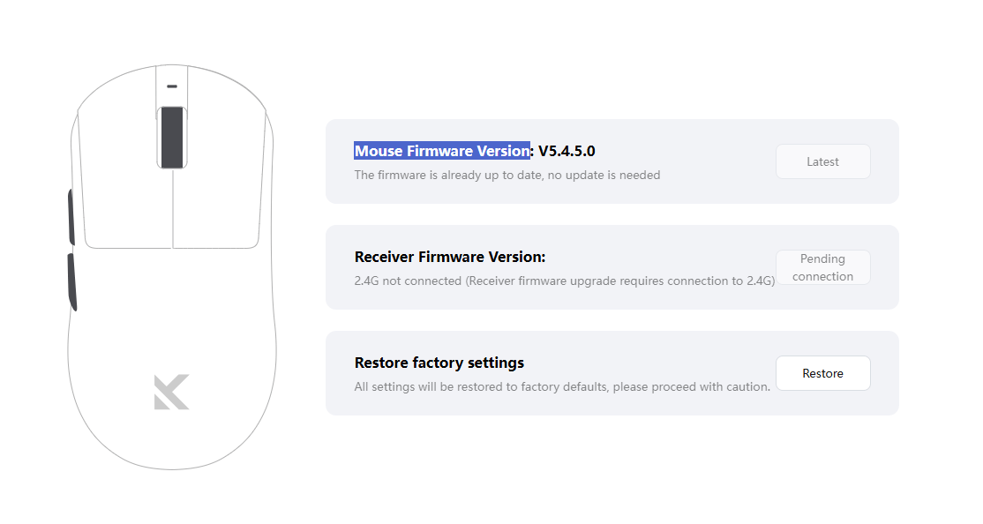
Task: Click the firmware already up to date message
Action: click(507, 175)
